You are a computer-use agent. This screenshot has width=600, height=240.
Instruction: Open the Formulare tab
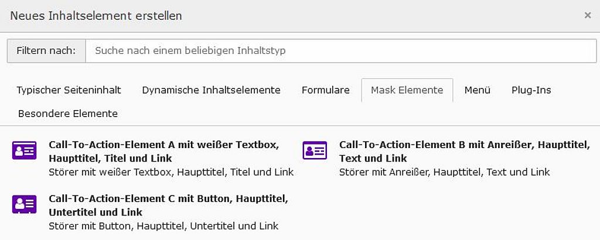[x=326, y=90]
